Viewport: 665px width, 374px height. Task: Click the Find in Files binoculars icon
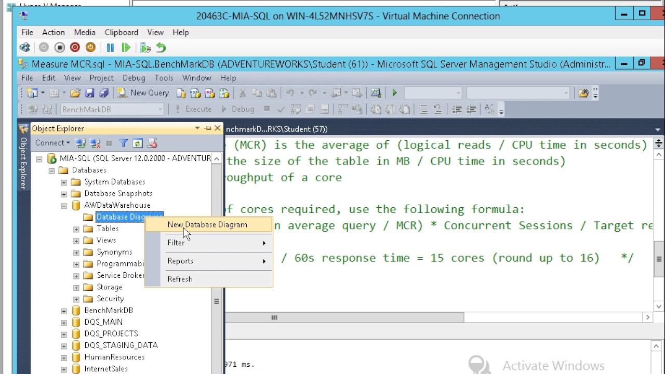(583, 93)
